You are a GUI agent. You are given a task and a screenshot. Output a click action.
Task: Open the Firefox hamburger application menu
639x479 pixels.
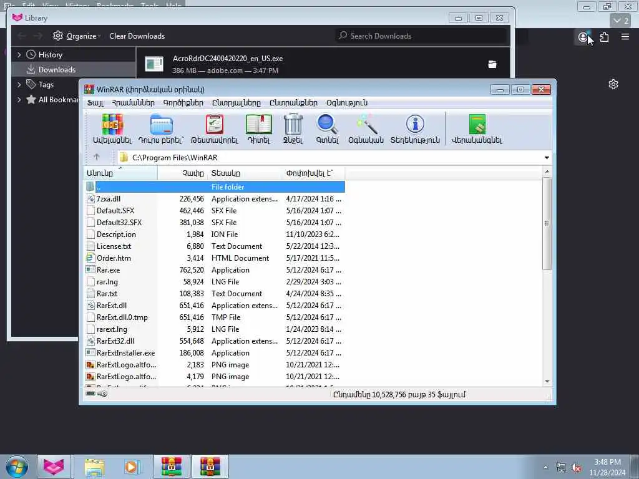(x=625, y=37)
